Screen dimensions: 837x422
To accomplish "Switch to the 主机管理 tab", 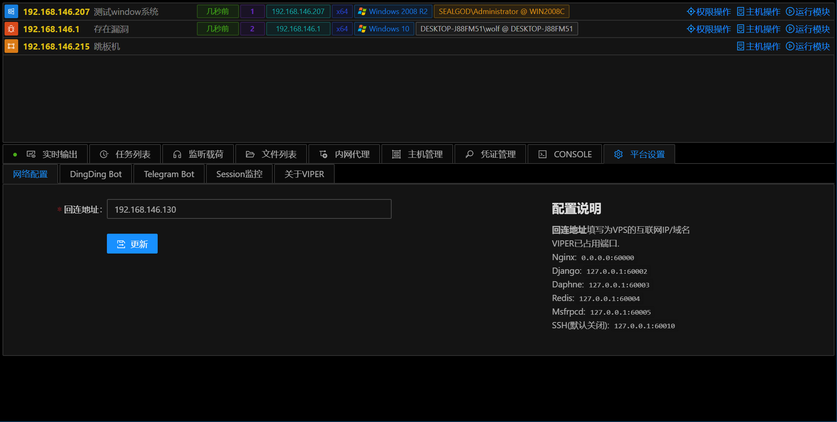I will point(417,154).
